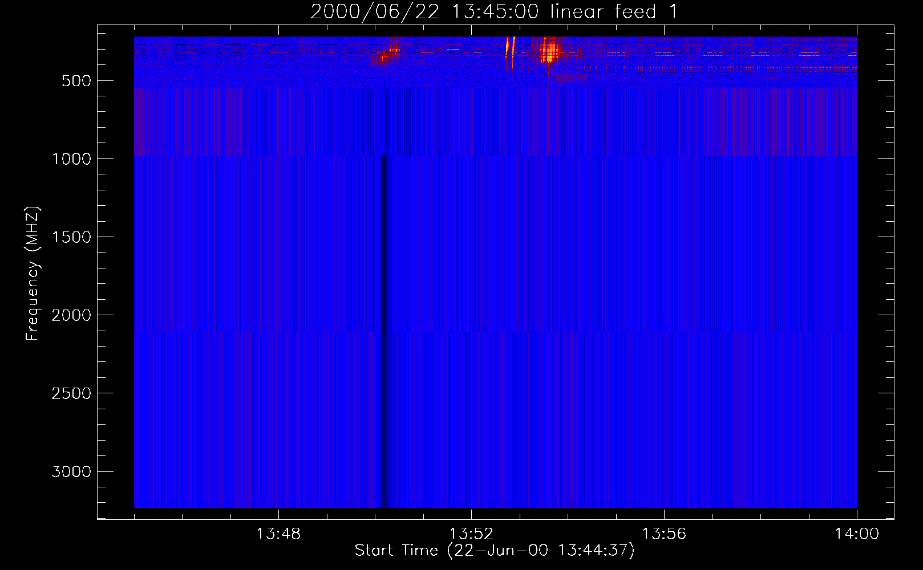Click the 14:00 time tick label
The height and width of the screenshot is (570, 923).
point(857,534)
